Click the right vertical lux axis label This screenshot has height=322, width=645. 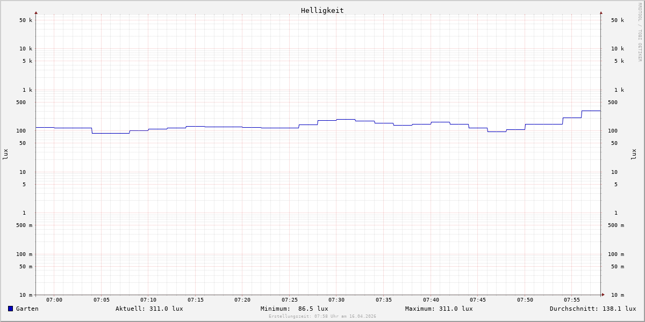click(634, 155)
